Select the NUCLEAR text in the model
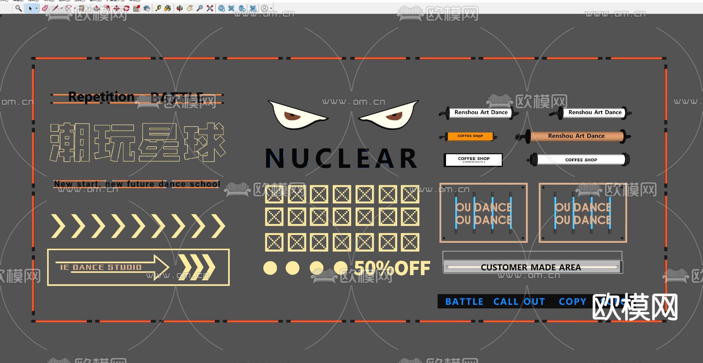 pyautogui.click(x=341, y=158)
